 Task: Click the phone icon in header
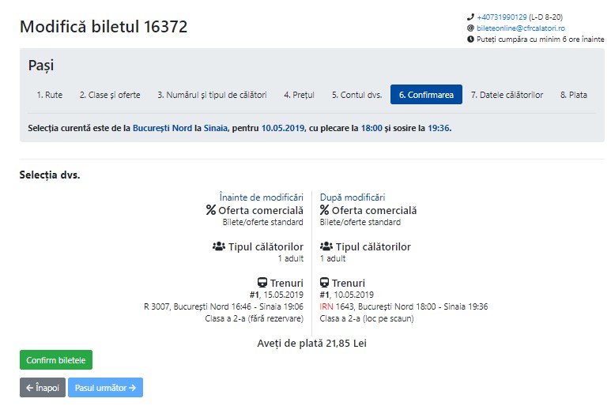(x=470, y=17)
